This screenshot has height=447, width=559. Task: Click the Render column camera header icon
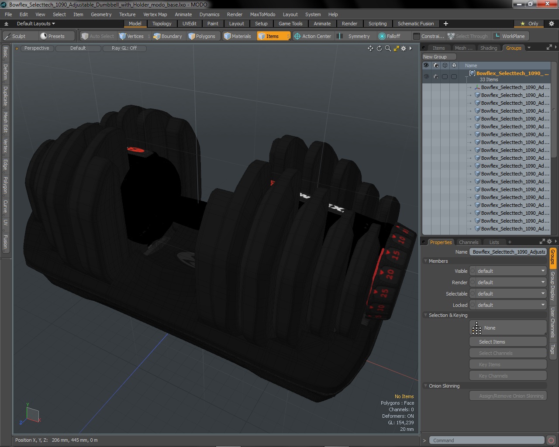click(435, 65)
